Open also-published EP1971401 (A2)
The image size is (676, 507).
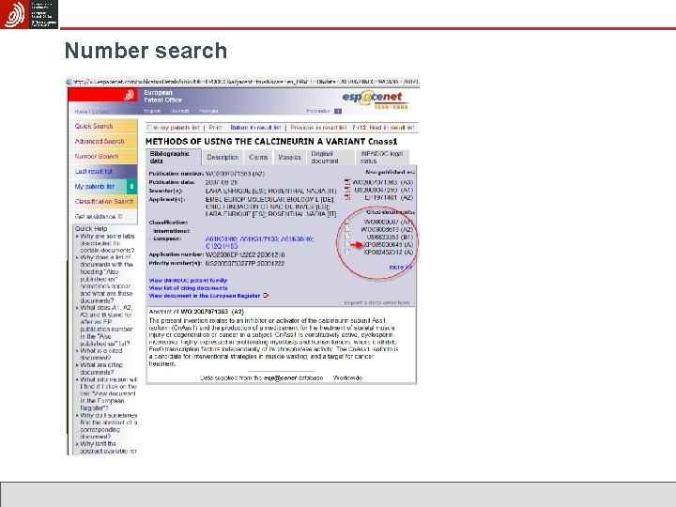coord(389,198)
